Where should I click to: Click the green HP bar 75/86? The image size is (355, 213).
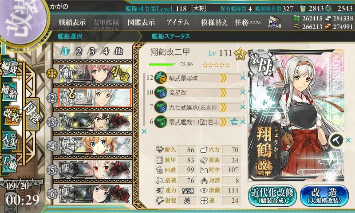click(x=162, y=64)
